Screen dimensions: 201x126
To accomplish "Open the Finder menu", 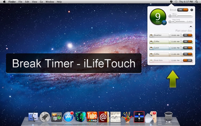I will click(12, 2).
